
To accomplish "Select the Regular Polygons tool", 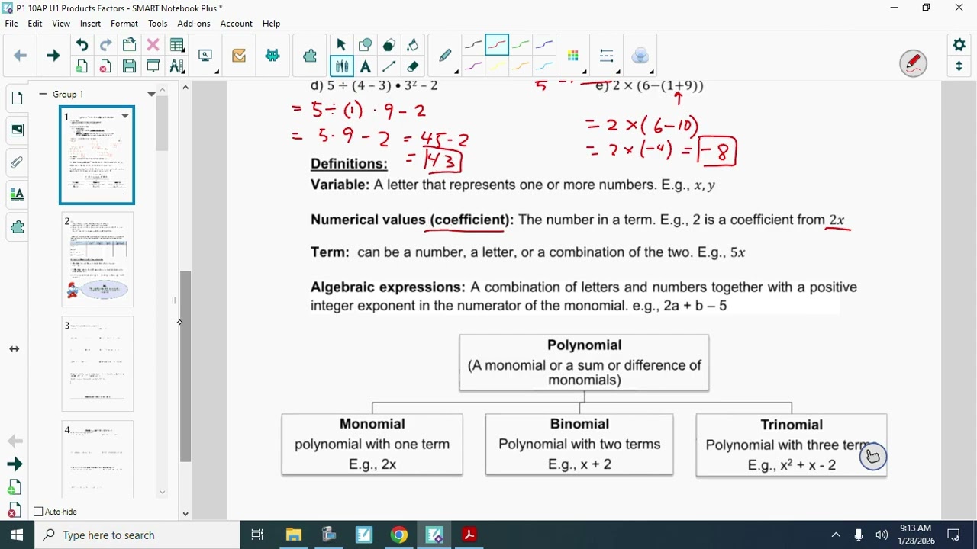I will point(389,45).
